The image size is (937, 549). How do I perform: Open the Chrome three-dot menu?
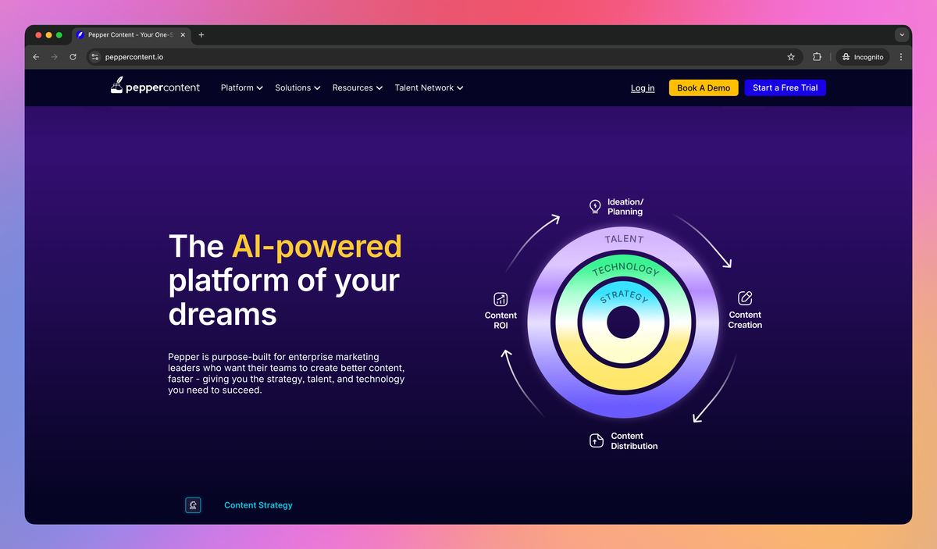point(901,57)
